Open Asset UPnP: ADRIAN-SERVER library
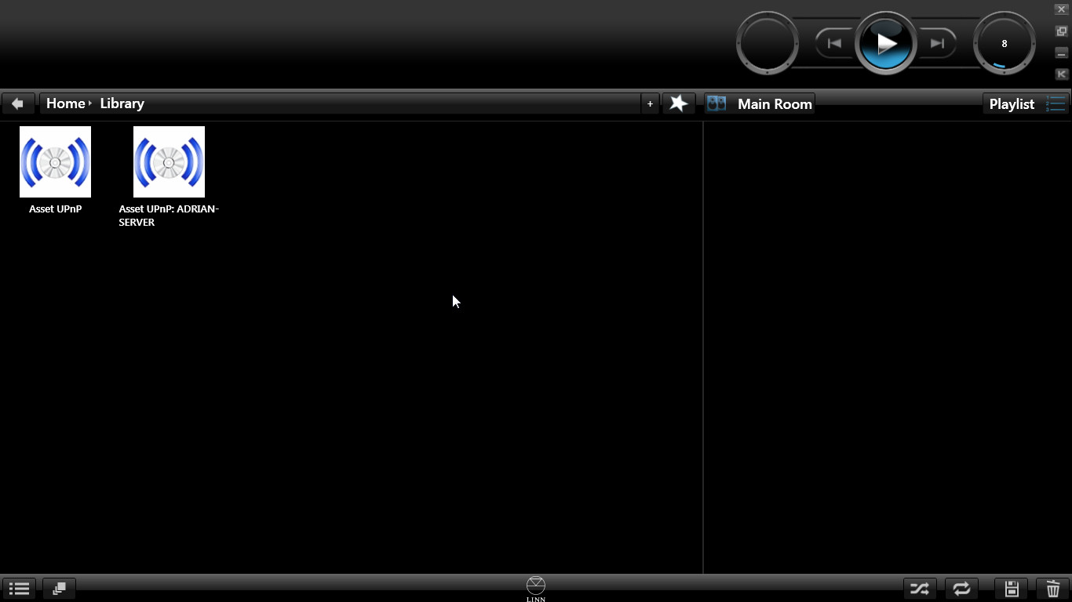Image resolution: width=1072 pixels, height=602 pixels. pos(169,162)
